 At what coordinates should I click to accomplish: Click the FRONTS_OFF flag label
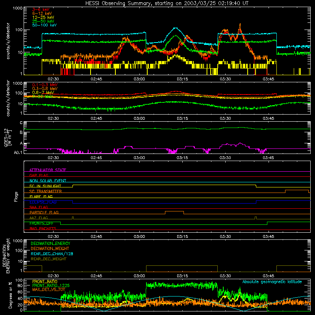tap(41, 223)
